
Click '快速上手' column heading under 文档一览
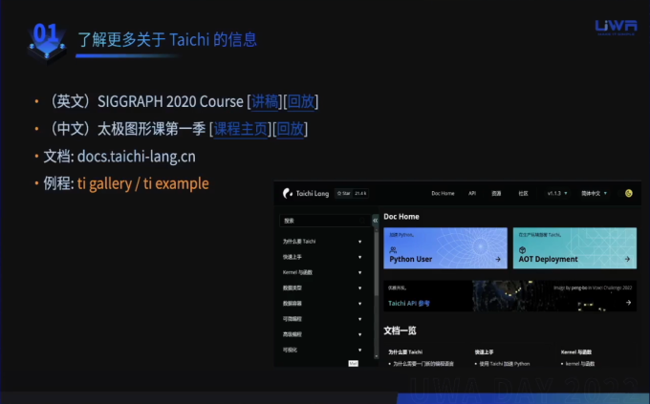(484, 352)
